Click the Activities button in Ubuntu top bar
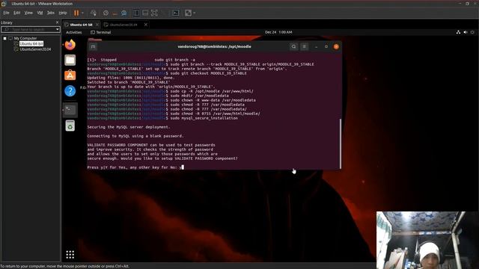The width and height of the screenshot is (479, 269). pyautogui.click(x=74, y=32)
